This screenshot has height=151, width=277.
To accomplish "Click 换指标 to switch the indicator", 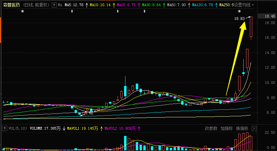I will (242, 128).
